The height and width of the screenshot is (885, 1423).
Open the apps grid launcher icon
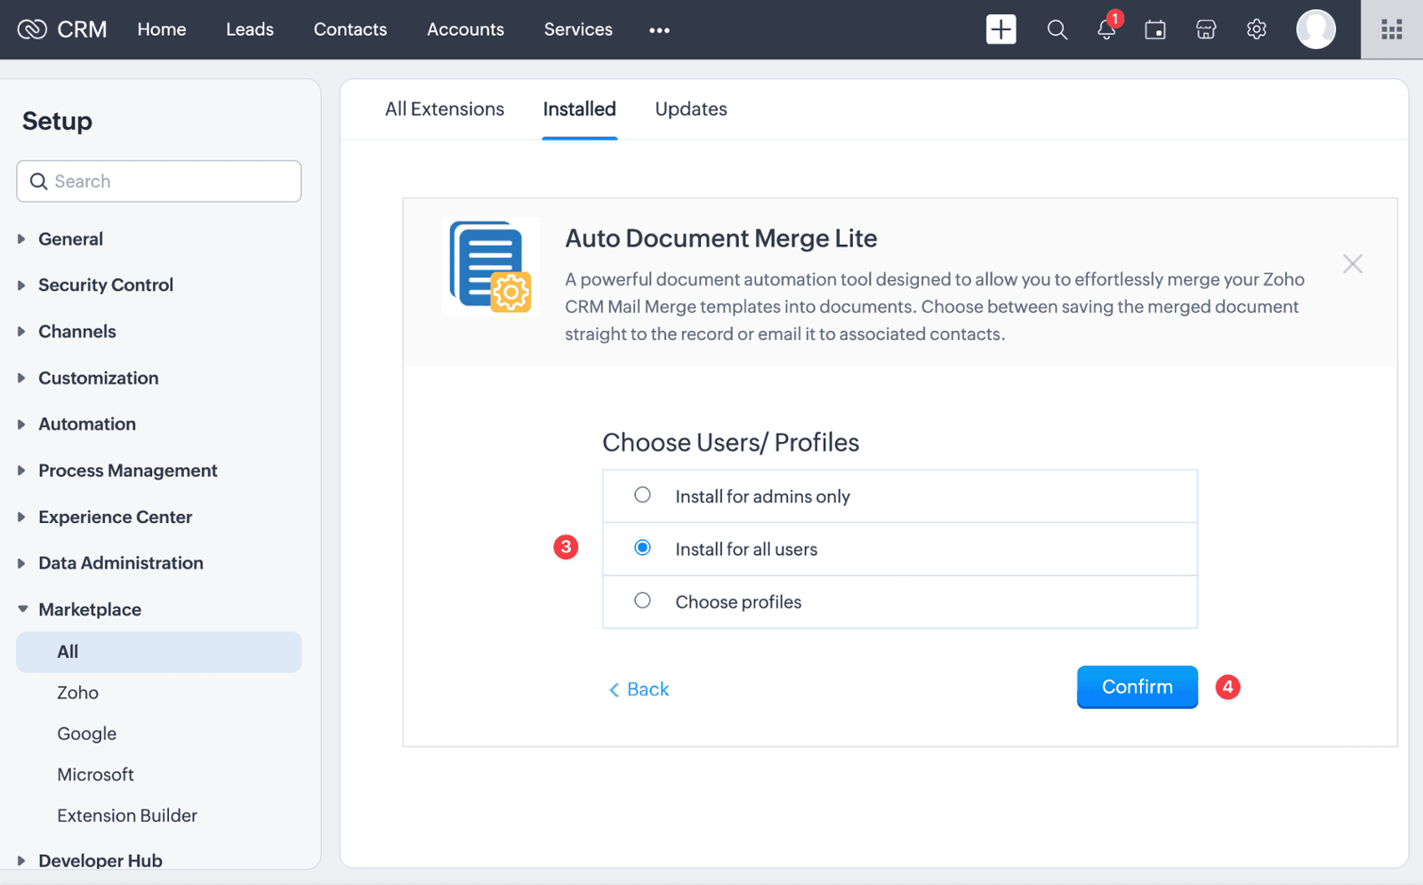pos(1392,29)
